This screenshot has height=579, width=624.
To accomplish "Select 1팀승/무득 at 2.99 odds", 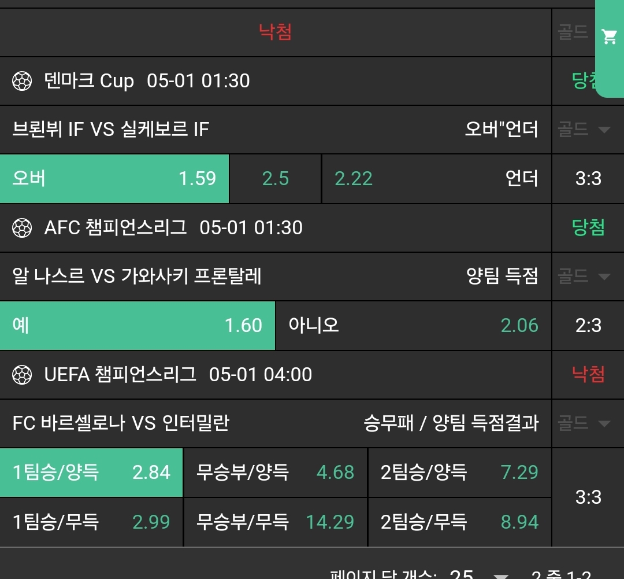I will (x=91, y=522).
